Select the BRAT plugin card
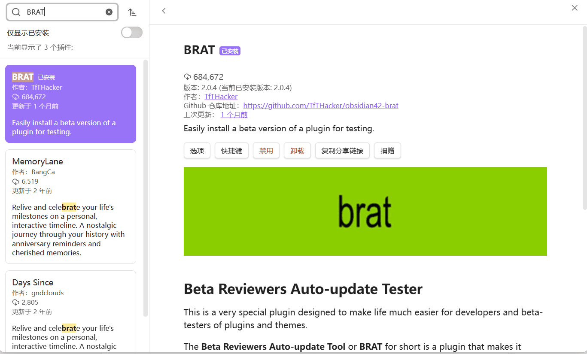The image size is (587, 354). pyautogui.click(x=70, y=104)
